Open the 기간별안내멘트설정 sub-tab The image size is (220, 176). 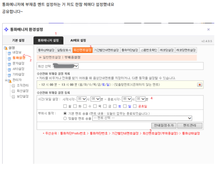[106, 50]
